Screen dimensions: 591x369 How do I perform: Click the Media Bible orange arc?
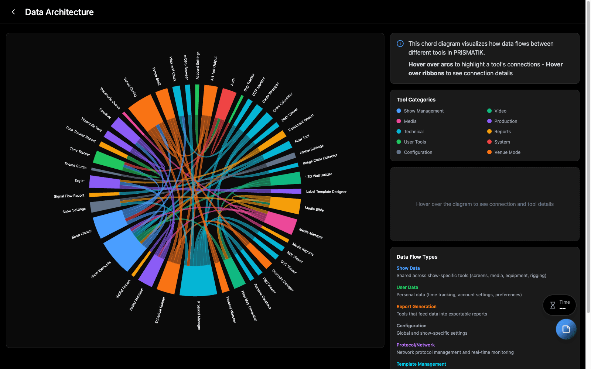pyautogui.click(x=286, y=205)
